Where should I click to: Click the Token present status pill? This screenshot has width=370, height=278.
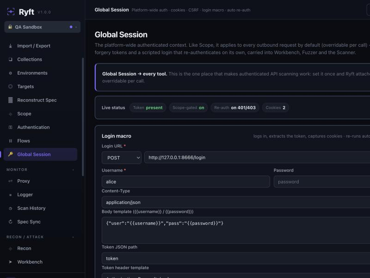click(x=148, y=107)
